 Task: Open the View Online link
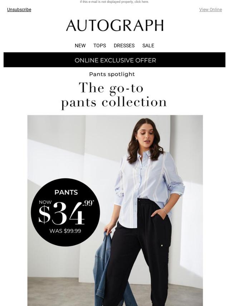click(210, 10)
